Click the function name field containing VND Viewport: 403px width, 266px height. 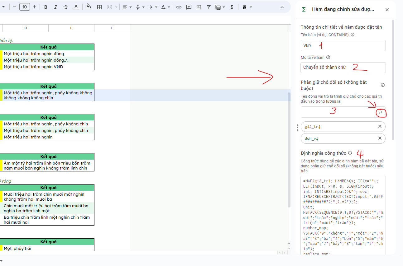[343, 45]
